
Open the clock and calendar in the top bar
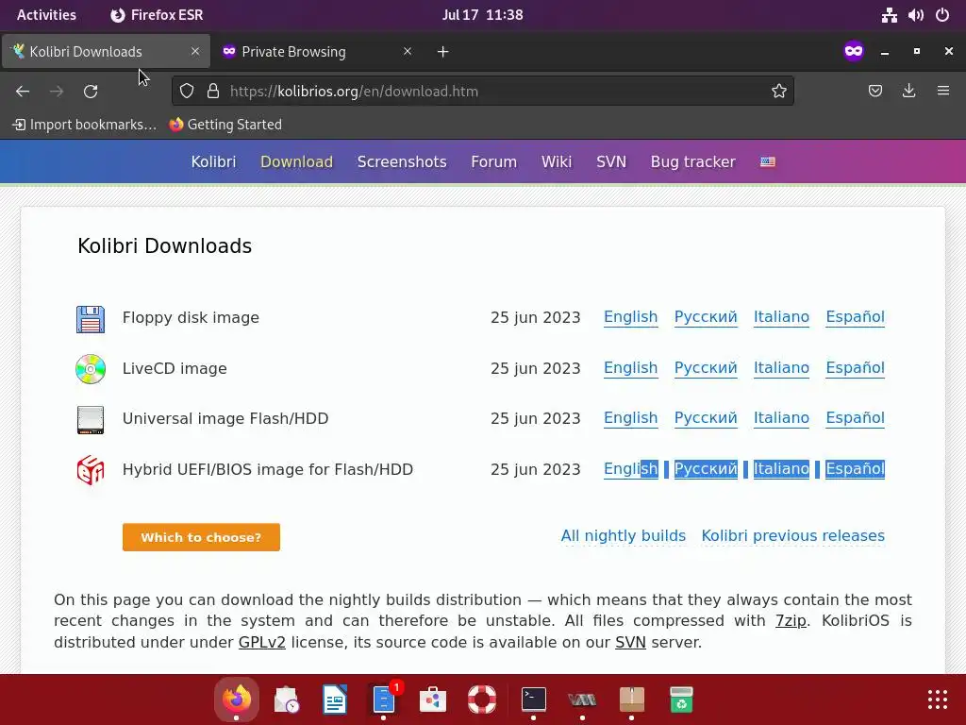point(482,15)
